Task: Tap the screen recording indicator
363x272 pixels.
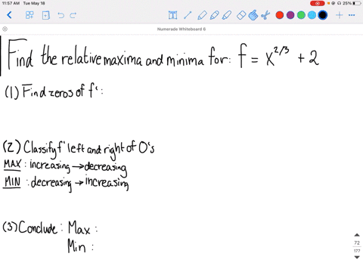Action: [x=317, y=3]
